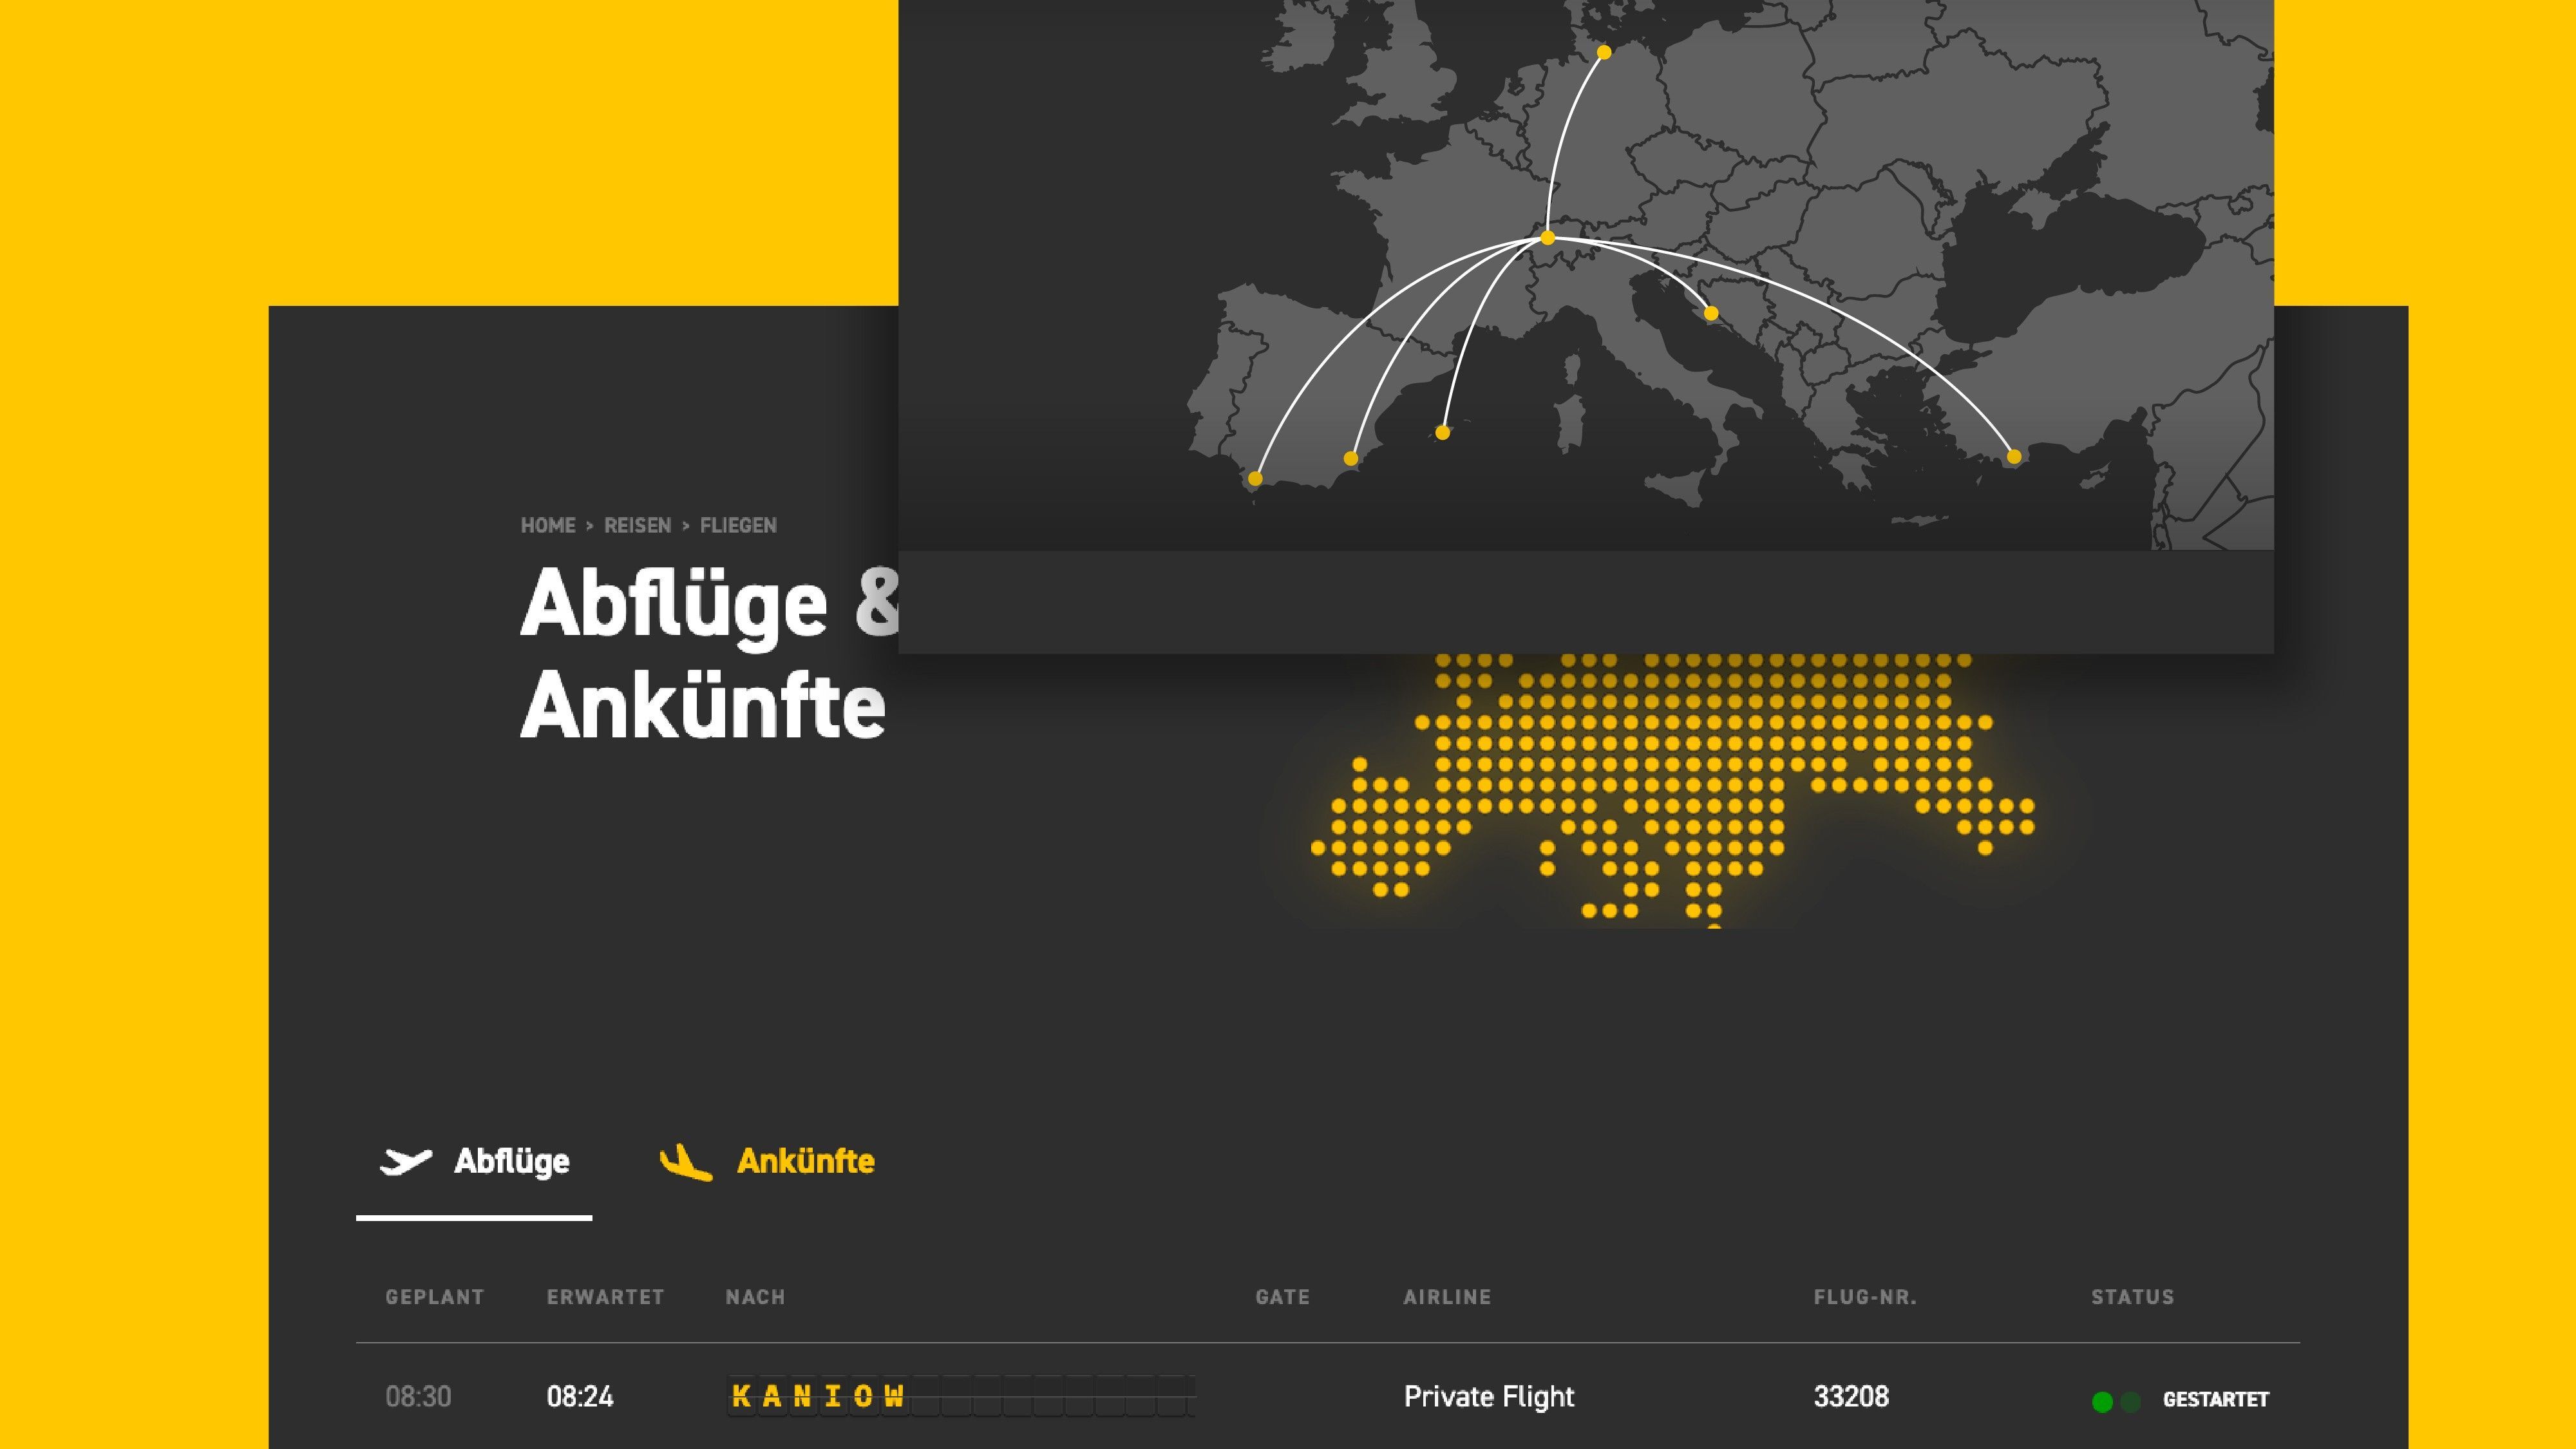Go to HOME in the breadcrumb
The height and width of the screenshot is (1449, 2576).
point(548,526)
